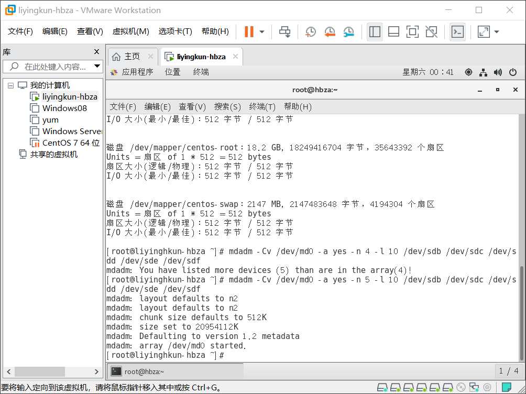Open the terminal 文件(F) menu

123,107
